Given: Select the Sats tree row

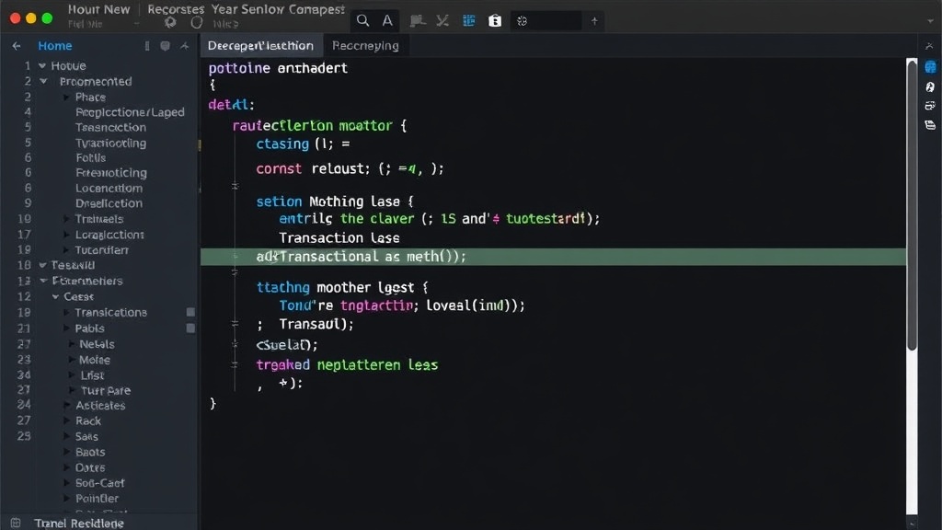Looking at the screenshot, I should click(86, 436).
